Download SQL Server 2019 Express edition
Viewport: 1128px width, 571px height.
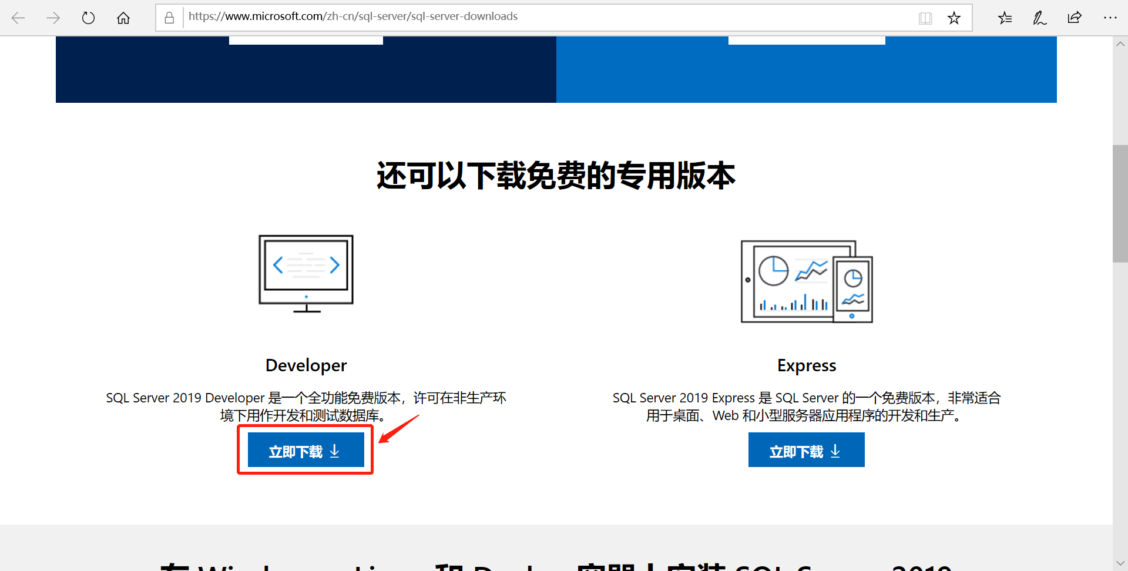806,450
